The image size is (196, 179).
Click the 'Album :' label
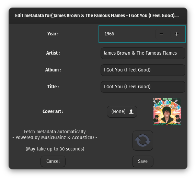click(53, 70)
